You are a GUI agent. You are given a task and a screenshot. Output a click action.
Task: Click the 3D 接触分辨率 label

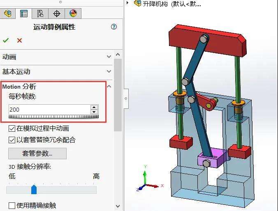[x=30, y=167]
